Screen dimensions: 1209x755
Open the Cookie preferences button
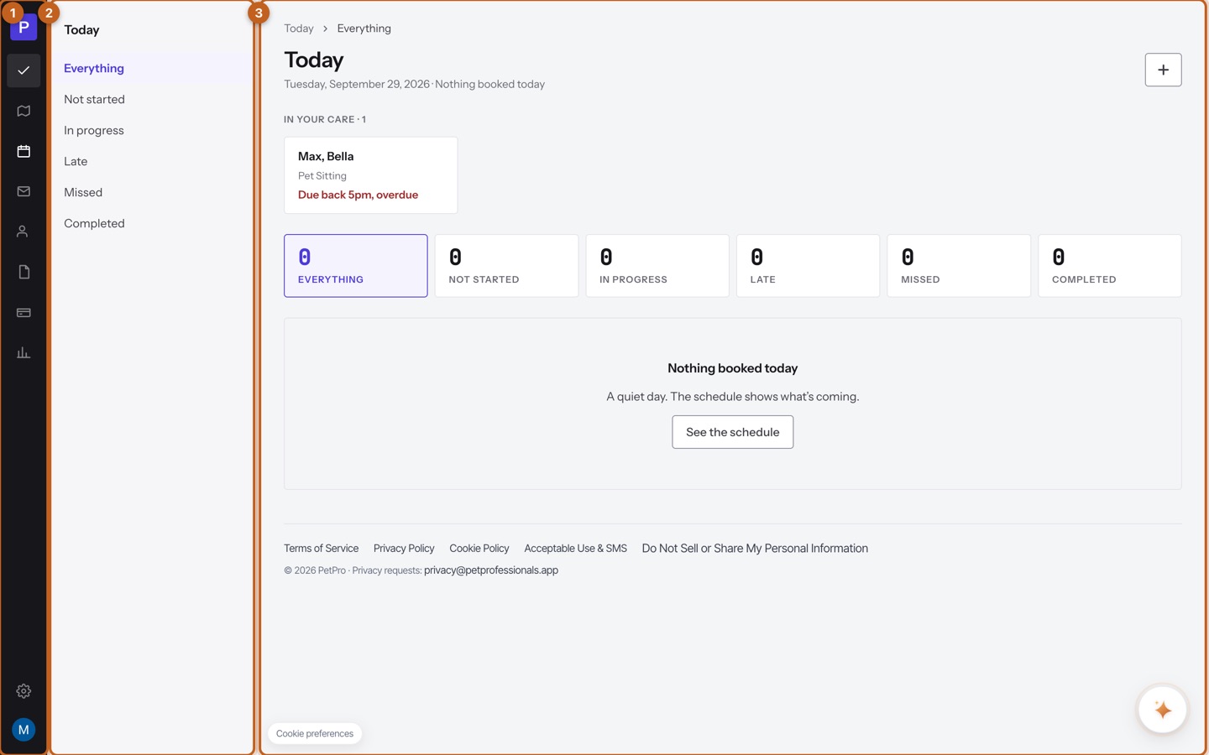[315, 733]
